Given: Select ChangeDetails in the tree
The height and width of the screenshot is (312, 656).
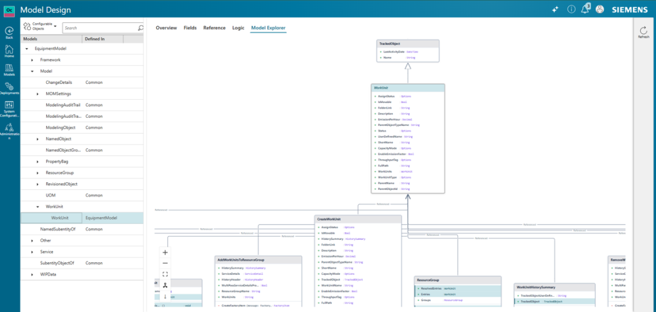Looking at the screenshot, I should tap(82, 82).
